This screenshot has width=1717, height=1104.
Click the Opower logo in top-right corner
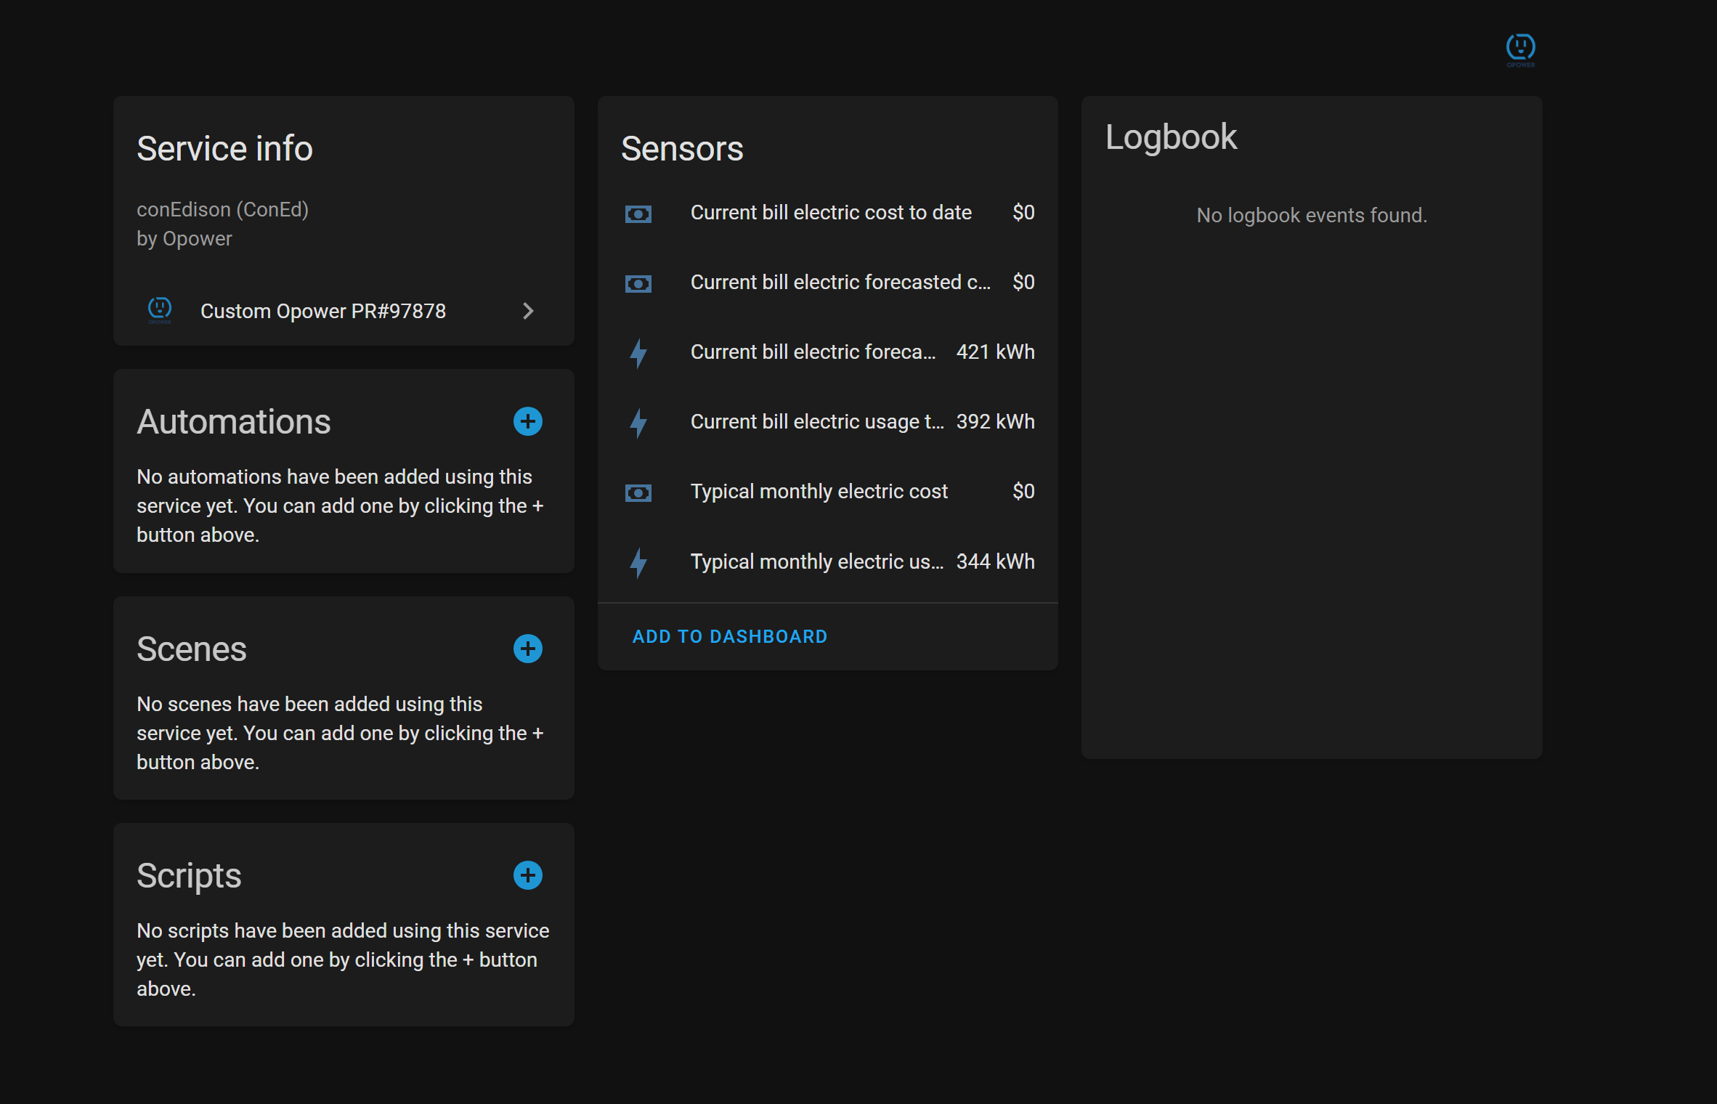pyautogui.click(x=1520, y=49)
